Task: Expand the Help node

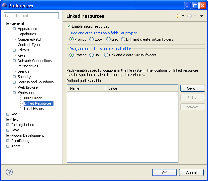Action: (x=8, y=120)
